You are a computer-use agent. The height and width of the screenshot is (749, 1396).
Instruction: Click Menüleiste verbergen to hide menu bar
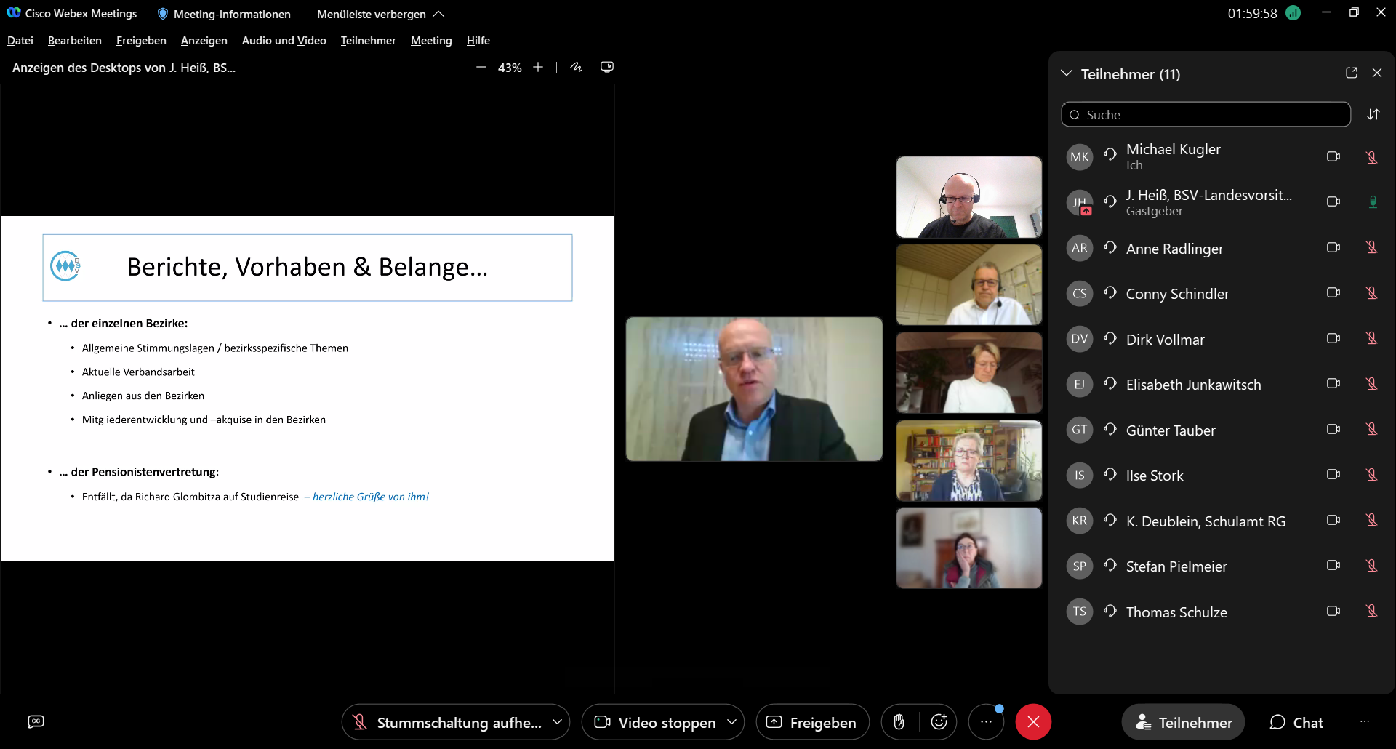click(380, 14)
